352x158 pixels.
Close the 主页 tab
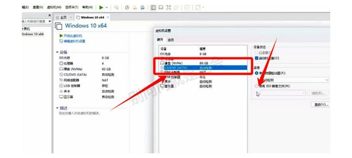71,18
